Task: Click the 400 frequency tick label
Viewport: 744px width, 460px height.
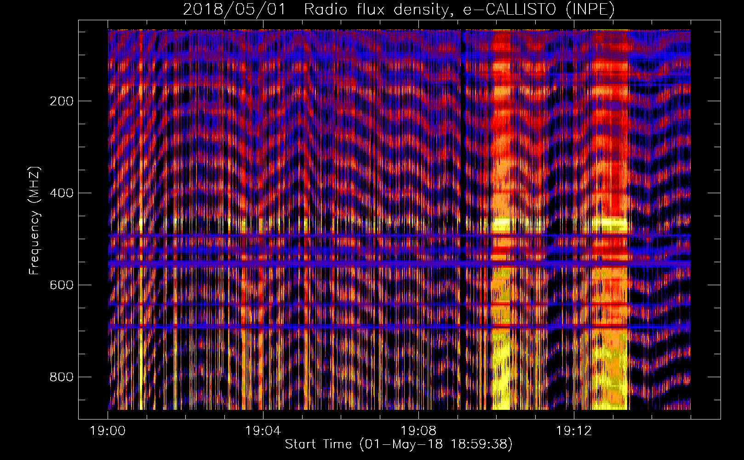Action: point(62,193)
